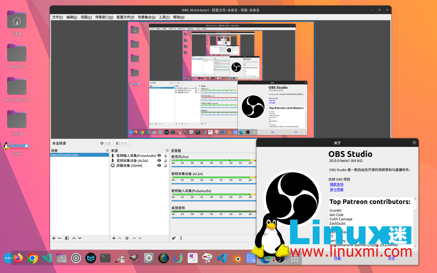Viewport: 437px width, 273px height.
Task: Select 屏幕采集 (XSHM) source row
Action: click(x=139, y=166)
